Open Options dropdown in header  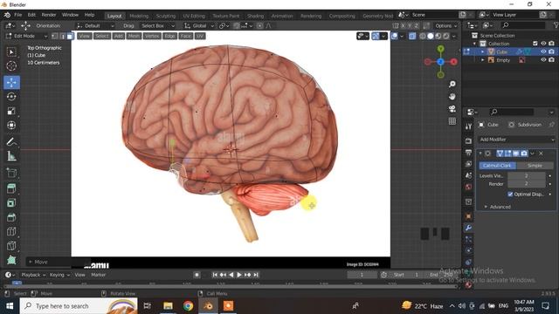tap(445, 25)
